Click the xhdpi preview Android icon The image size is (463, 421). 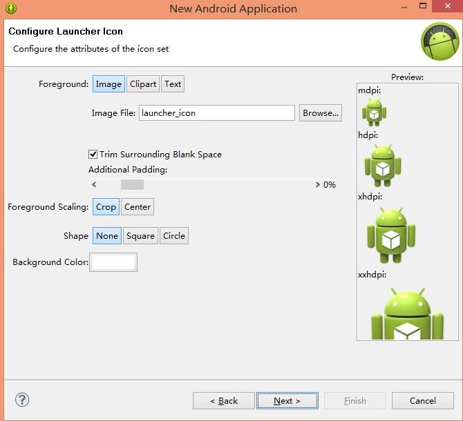[x=391, y=235]
